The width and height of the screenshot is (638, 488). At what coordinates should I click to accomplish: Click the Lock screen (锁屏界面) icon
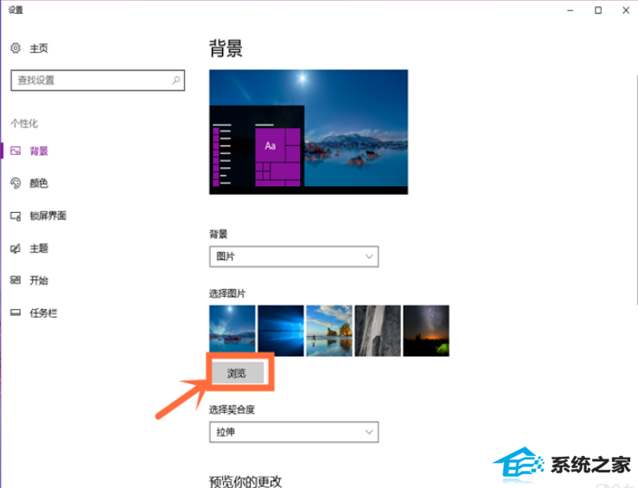tap(16, 216)
